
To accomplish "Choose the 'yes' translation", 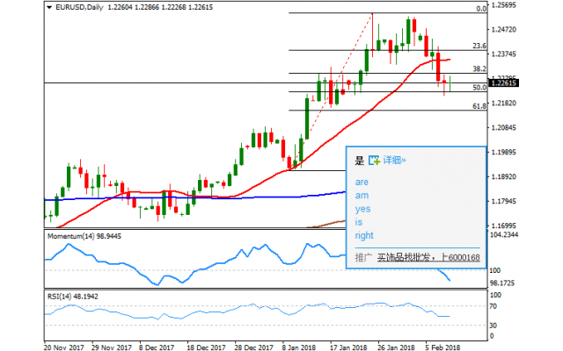I will (362, 209).
